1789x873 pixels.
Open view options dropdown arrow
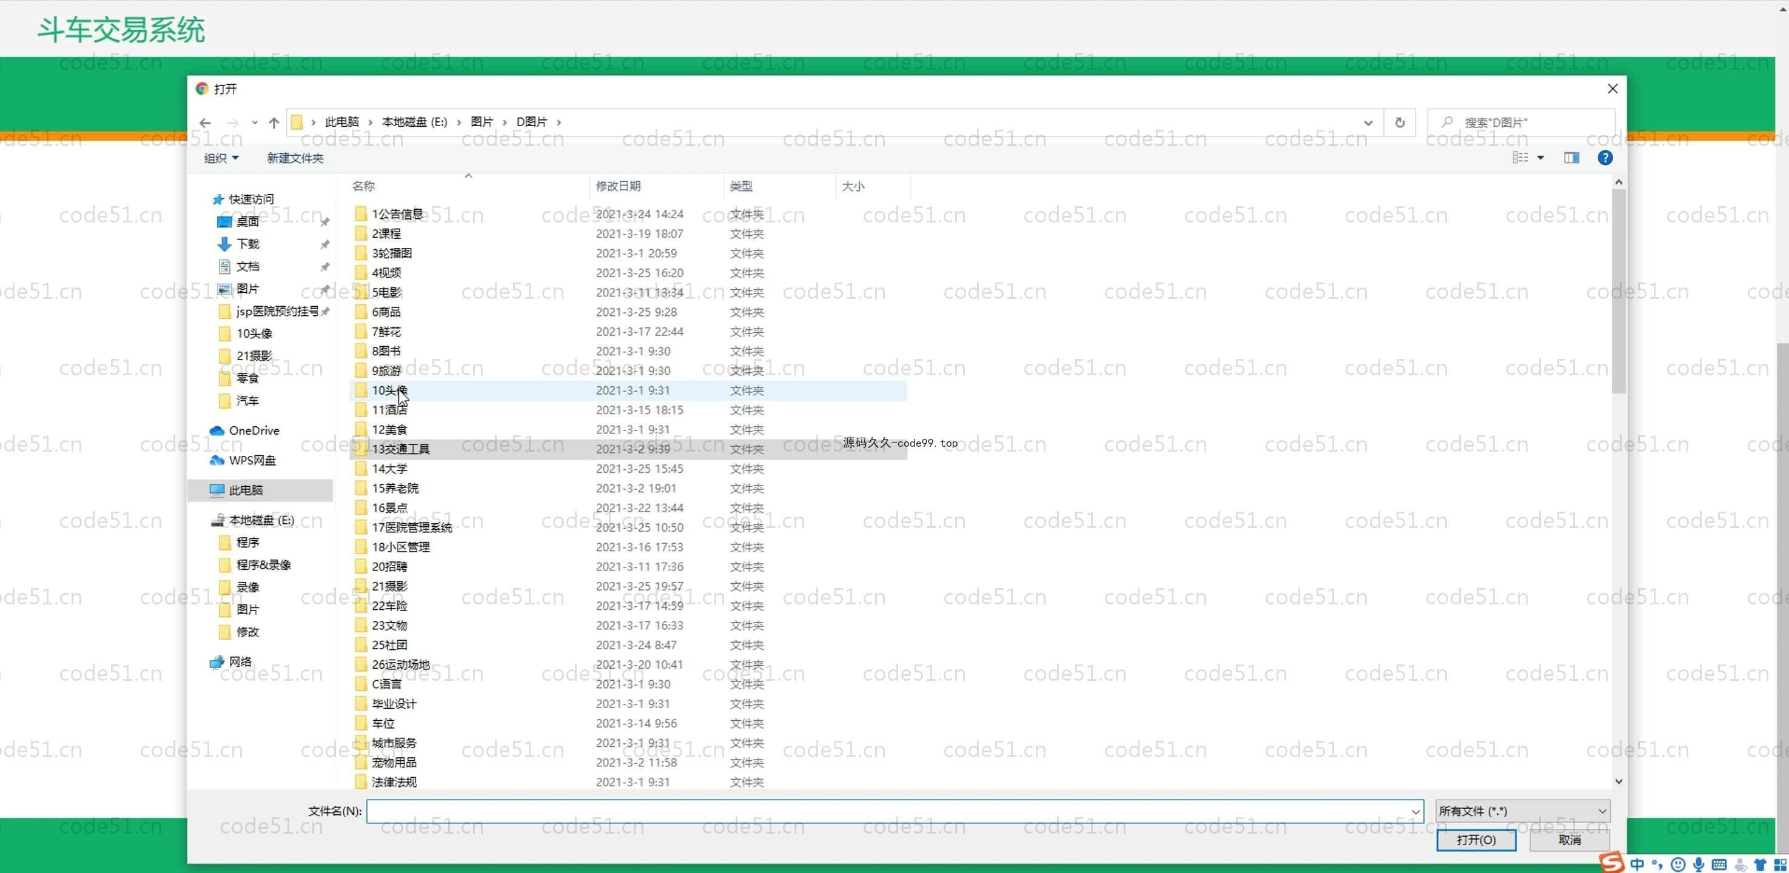[1540, 158]
